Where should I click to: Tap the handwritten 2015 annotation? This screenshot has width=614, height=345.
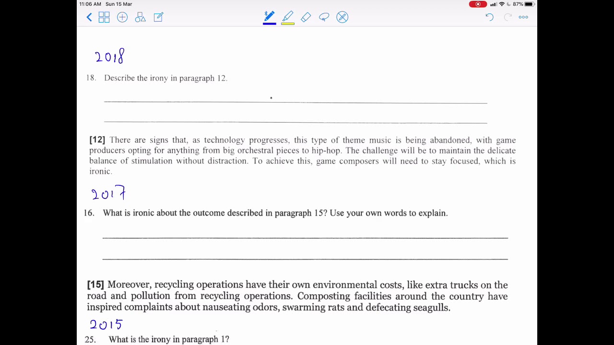[106, 324]
